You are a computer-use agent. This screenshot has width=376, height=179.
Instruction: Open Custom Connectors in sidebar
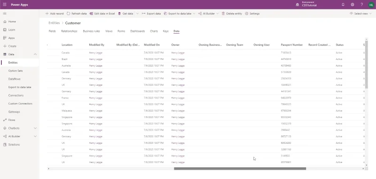[20, 104]
